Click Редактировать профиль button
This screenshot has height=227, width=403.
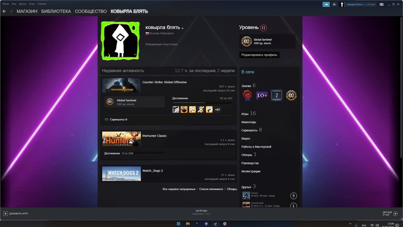[259, 55]
